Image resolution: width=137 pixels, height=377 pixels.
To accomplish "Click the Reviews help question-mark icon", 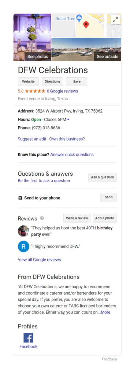I will point(42,218).
